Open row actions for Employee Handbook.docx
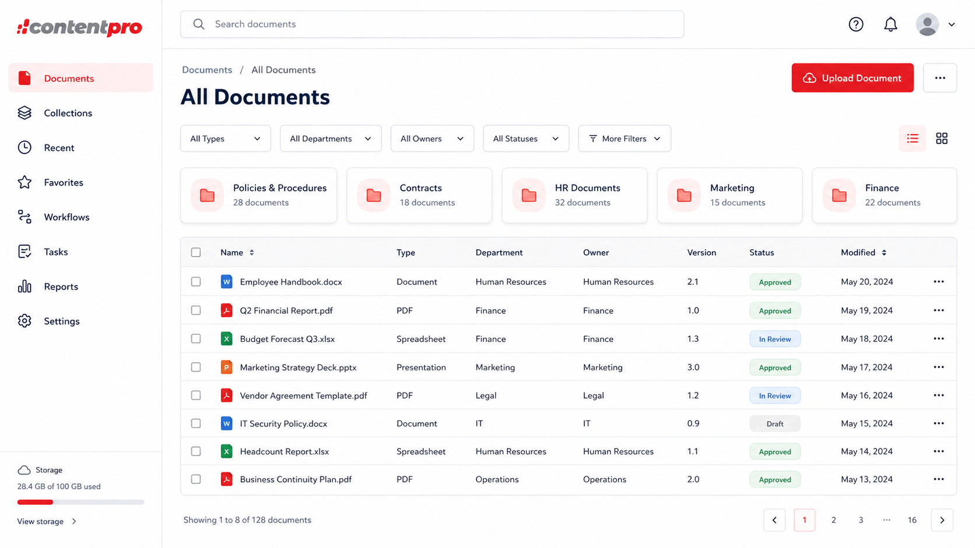975x548 pixels. pyautogui.click(x=939, y=282)
